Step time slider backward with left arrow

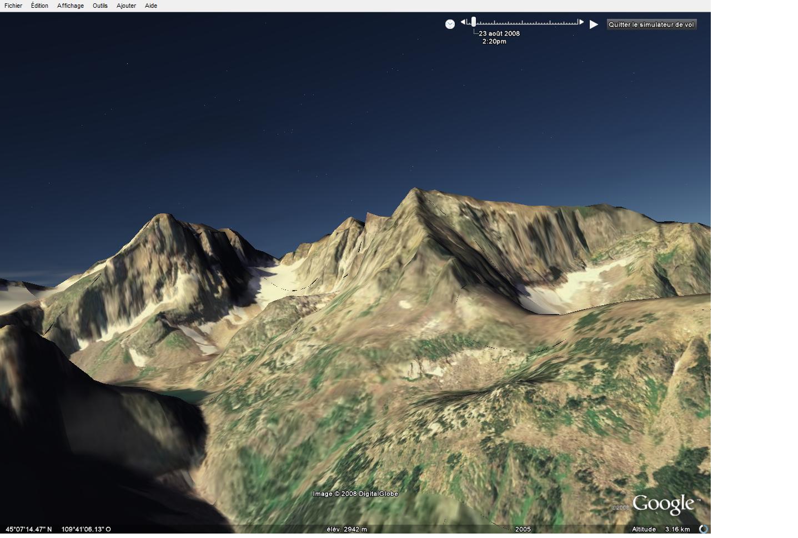pos(463,22)
